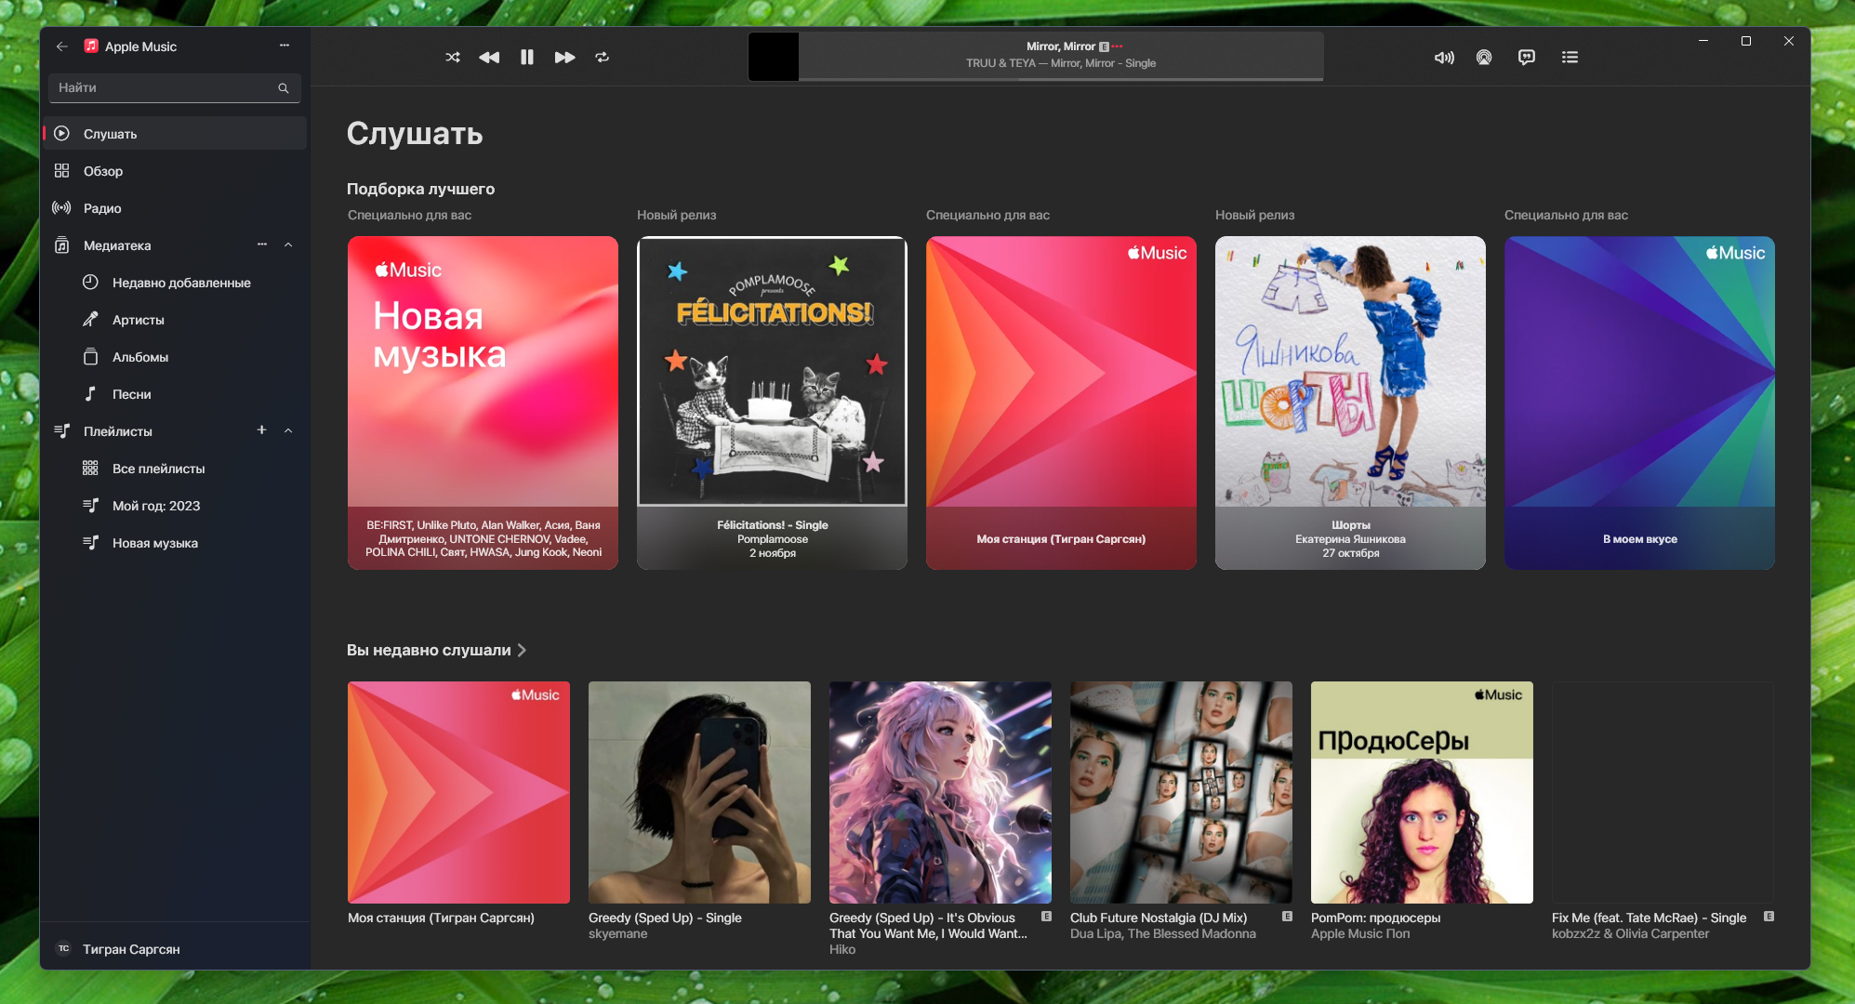Open AirPlay output selection icon
This screenshot has width=1855, height=1004.
1484,57
